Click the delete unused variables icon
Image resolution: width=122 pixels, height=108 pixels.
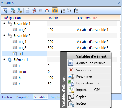(x=34, y=10)
